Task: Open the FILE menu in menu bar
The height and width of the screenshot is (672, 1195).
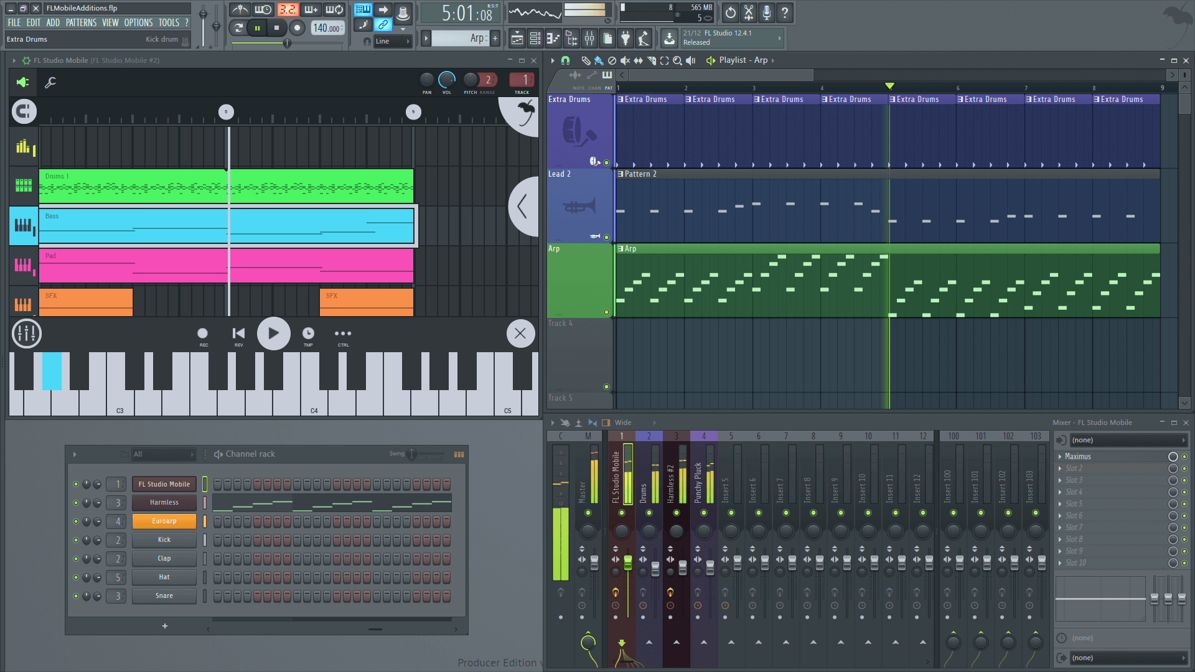Action: 13,22
